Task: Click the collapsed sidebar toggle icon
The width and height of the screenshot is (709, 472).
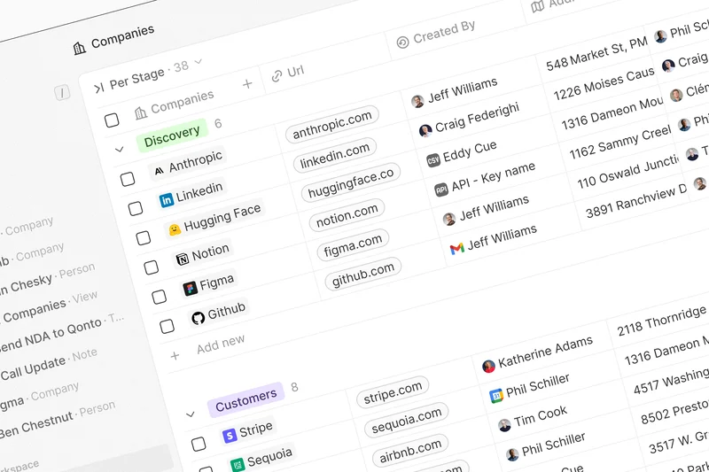Action: pos(62,93)
